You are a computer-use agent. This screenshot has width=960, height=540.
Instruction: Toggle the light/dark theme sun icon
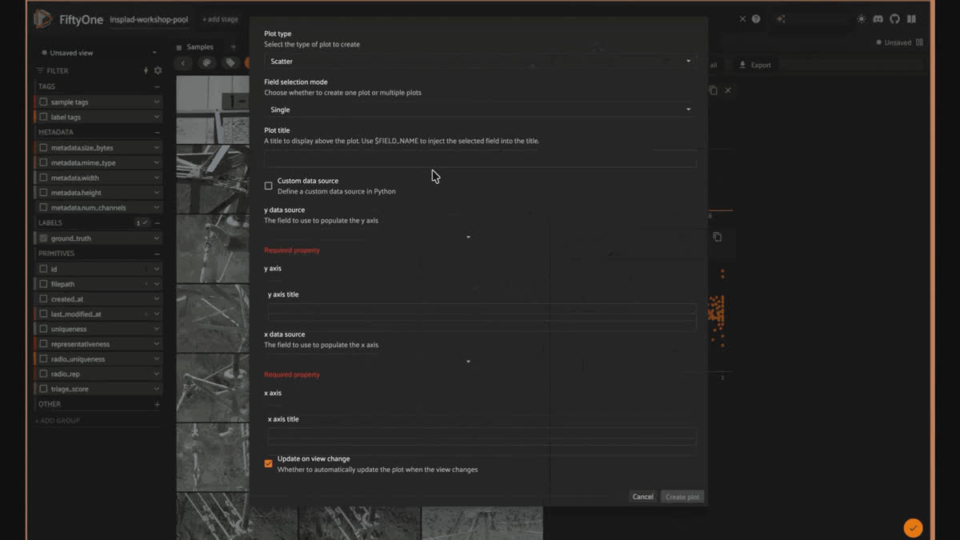coord(861,19)
